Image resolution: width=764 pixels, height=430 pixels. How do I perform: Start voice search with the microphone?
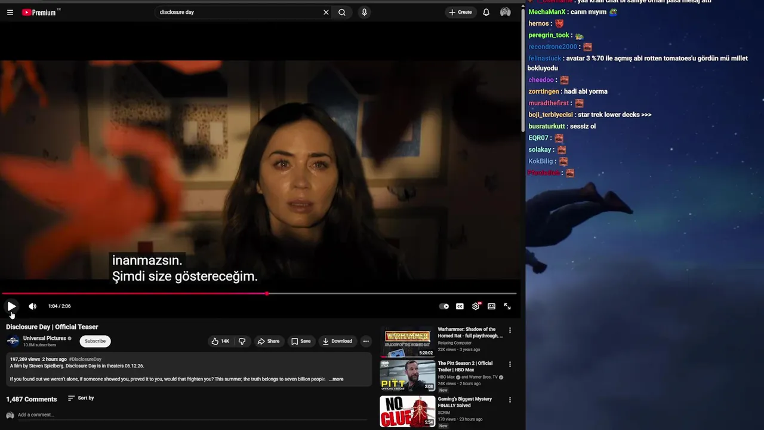(x=364, y=12)
